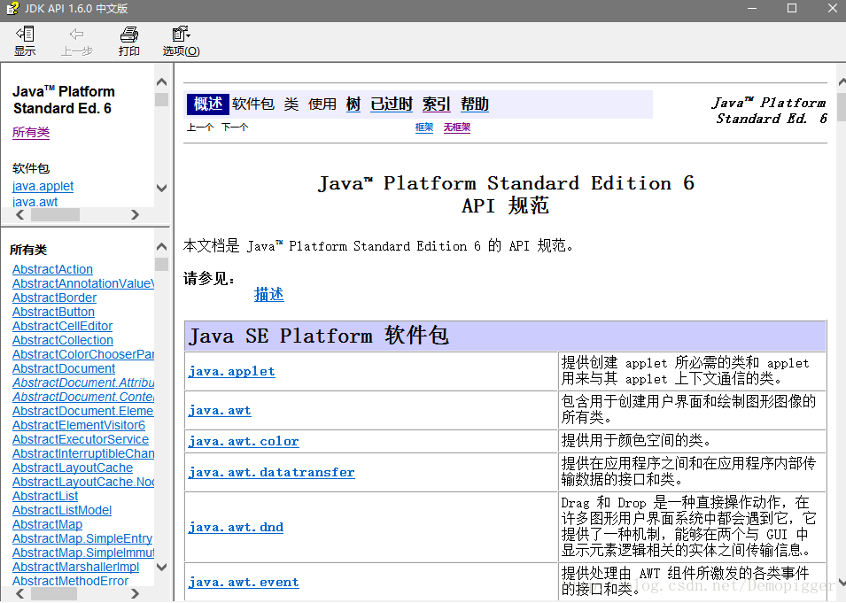
Task: Click down arrow of packages frame scrollbar
Action: click(161, 188)
